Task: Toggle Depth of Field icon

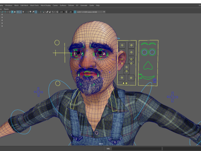Action: point(39,12)
